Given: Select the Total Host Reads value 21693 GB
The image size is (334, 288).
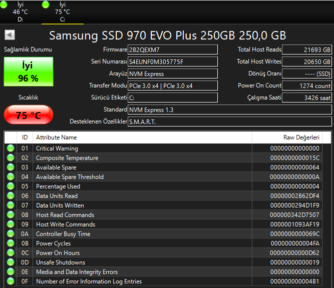Looking at the screenshot, I should pos(307,49).
